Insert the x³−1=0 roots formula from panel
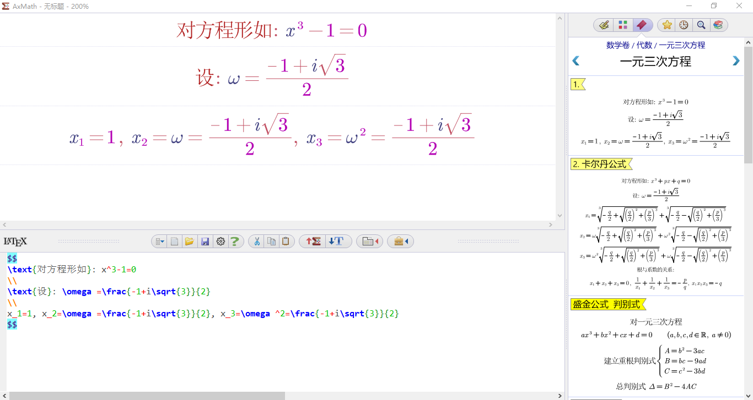Viewport: 753px width, 400px height. (x=655, y=122)
